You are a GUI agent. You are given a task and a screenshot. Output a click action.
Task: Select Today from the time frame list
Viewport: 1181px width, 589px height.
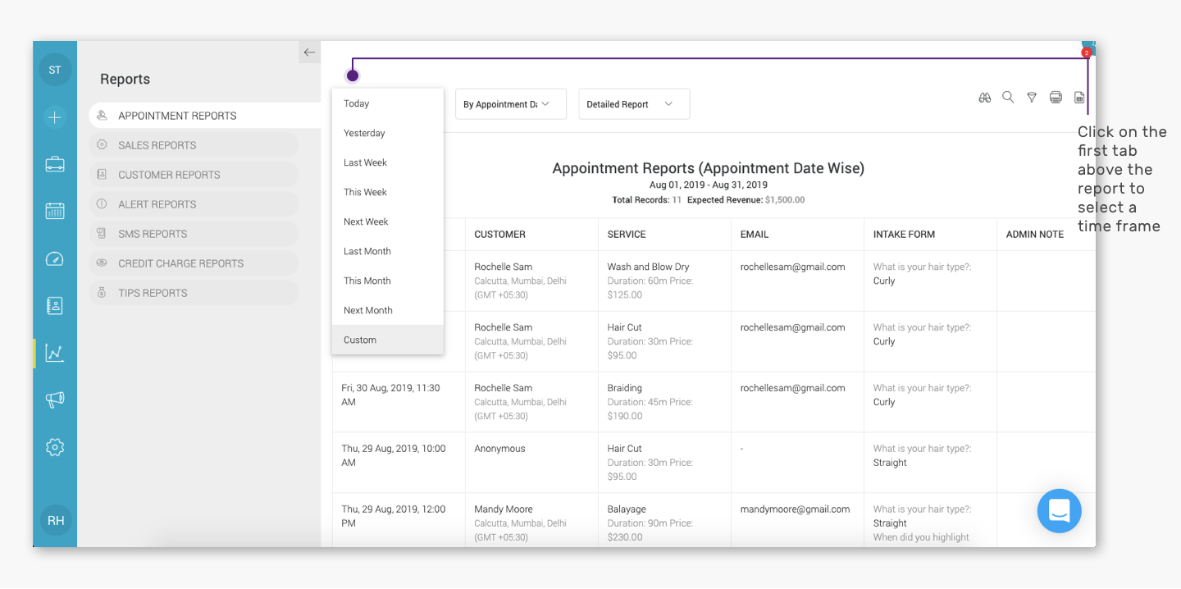388,103
